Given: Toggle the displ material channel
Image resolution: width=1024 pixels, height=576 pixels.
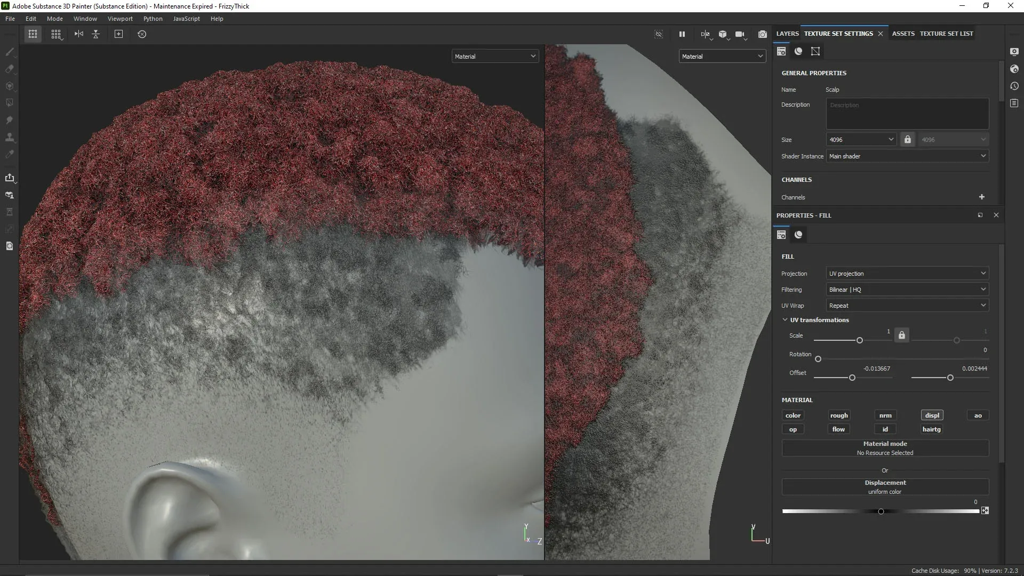Looking at the screenshot, I should 932,415.
